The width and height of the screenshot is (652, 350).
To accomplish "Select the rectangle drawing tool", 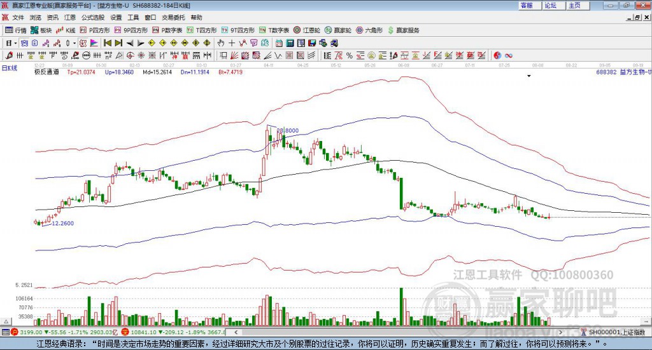I will [223, 55].
